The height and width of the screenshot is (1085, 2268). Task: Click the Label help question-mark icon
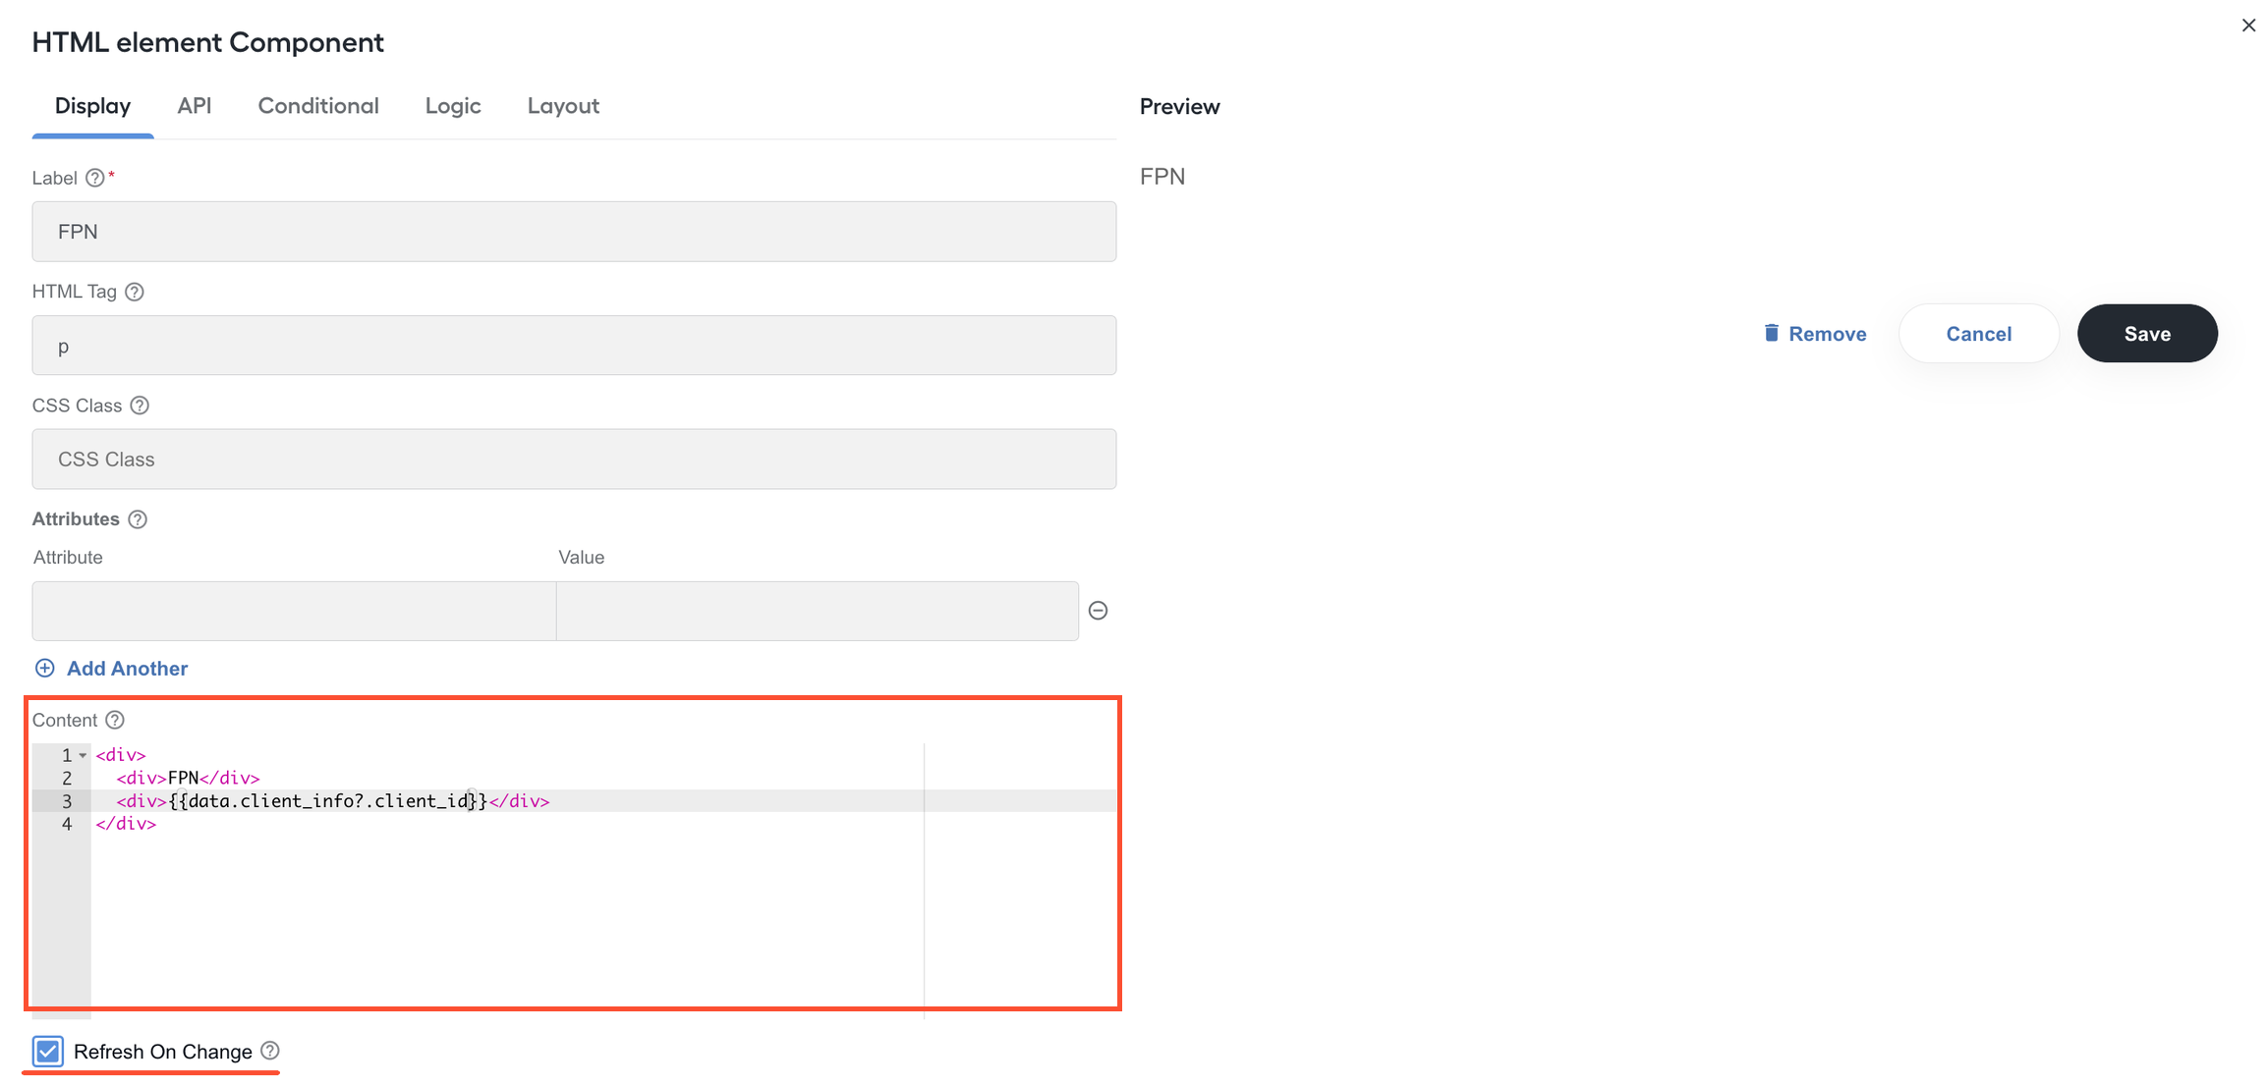94,178
